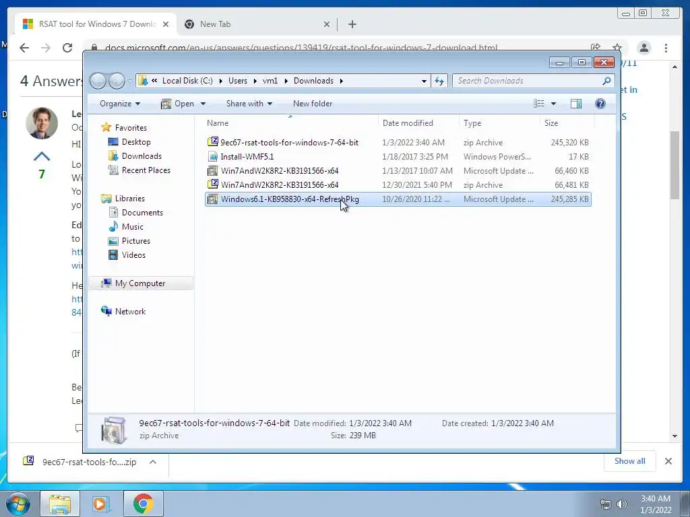Switch to New Tab in Chrome
Image resolution: width=690 pixels, height=517 pixels.
tap(215, 24)
